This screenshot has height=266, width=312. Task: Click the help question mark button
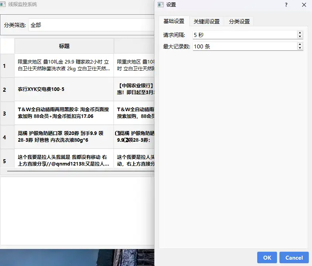(286, 5)
